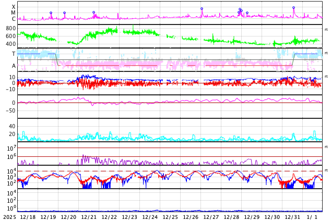
Task: Click the flare marker near 12/31
Action: tap(293, 8)
